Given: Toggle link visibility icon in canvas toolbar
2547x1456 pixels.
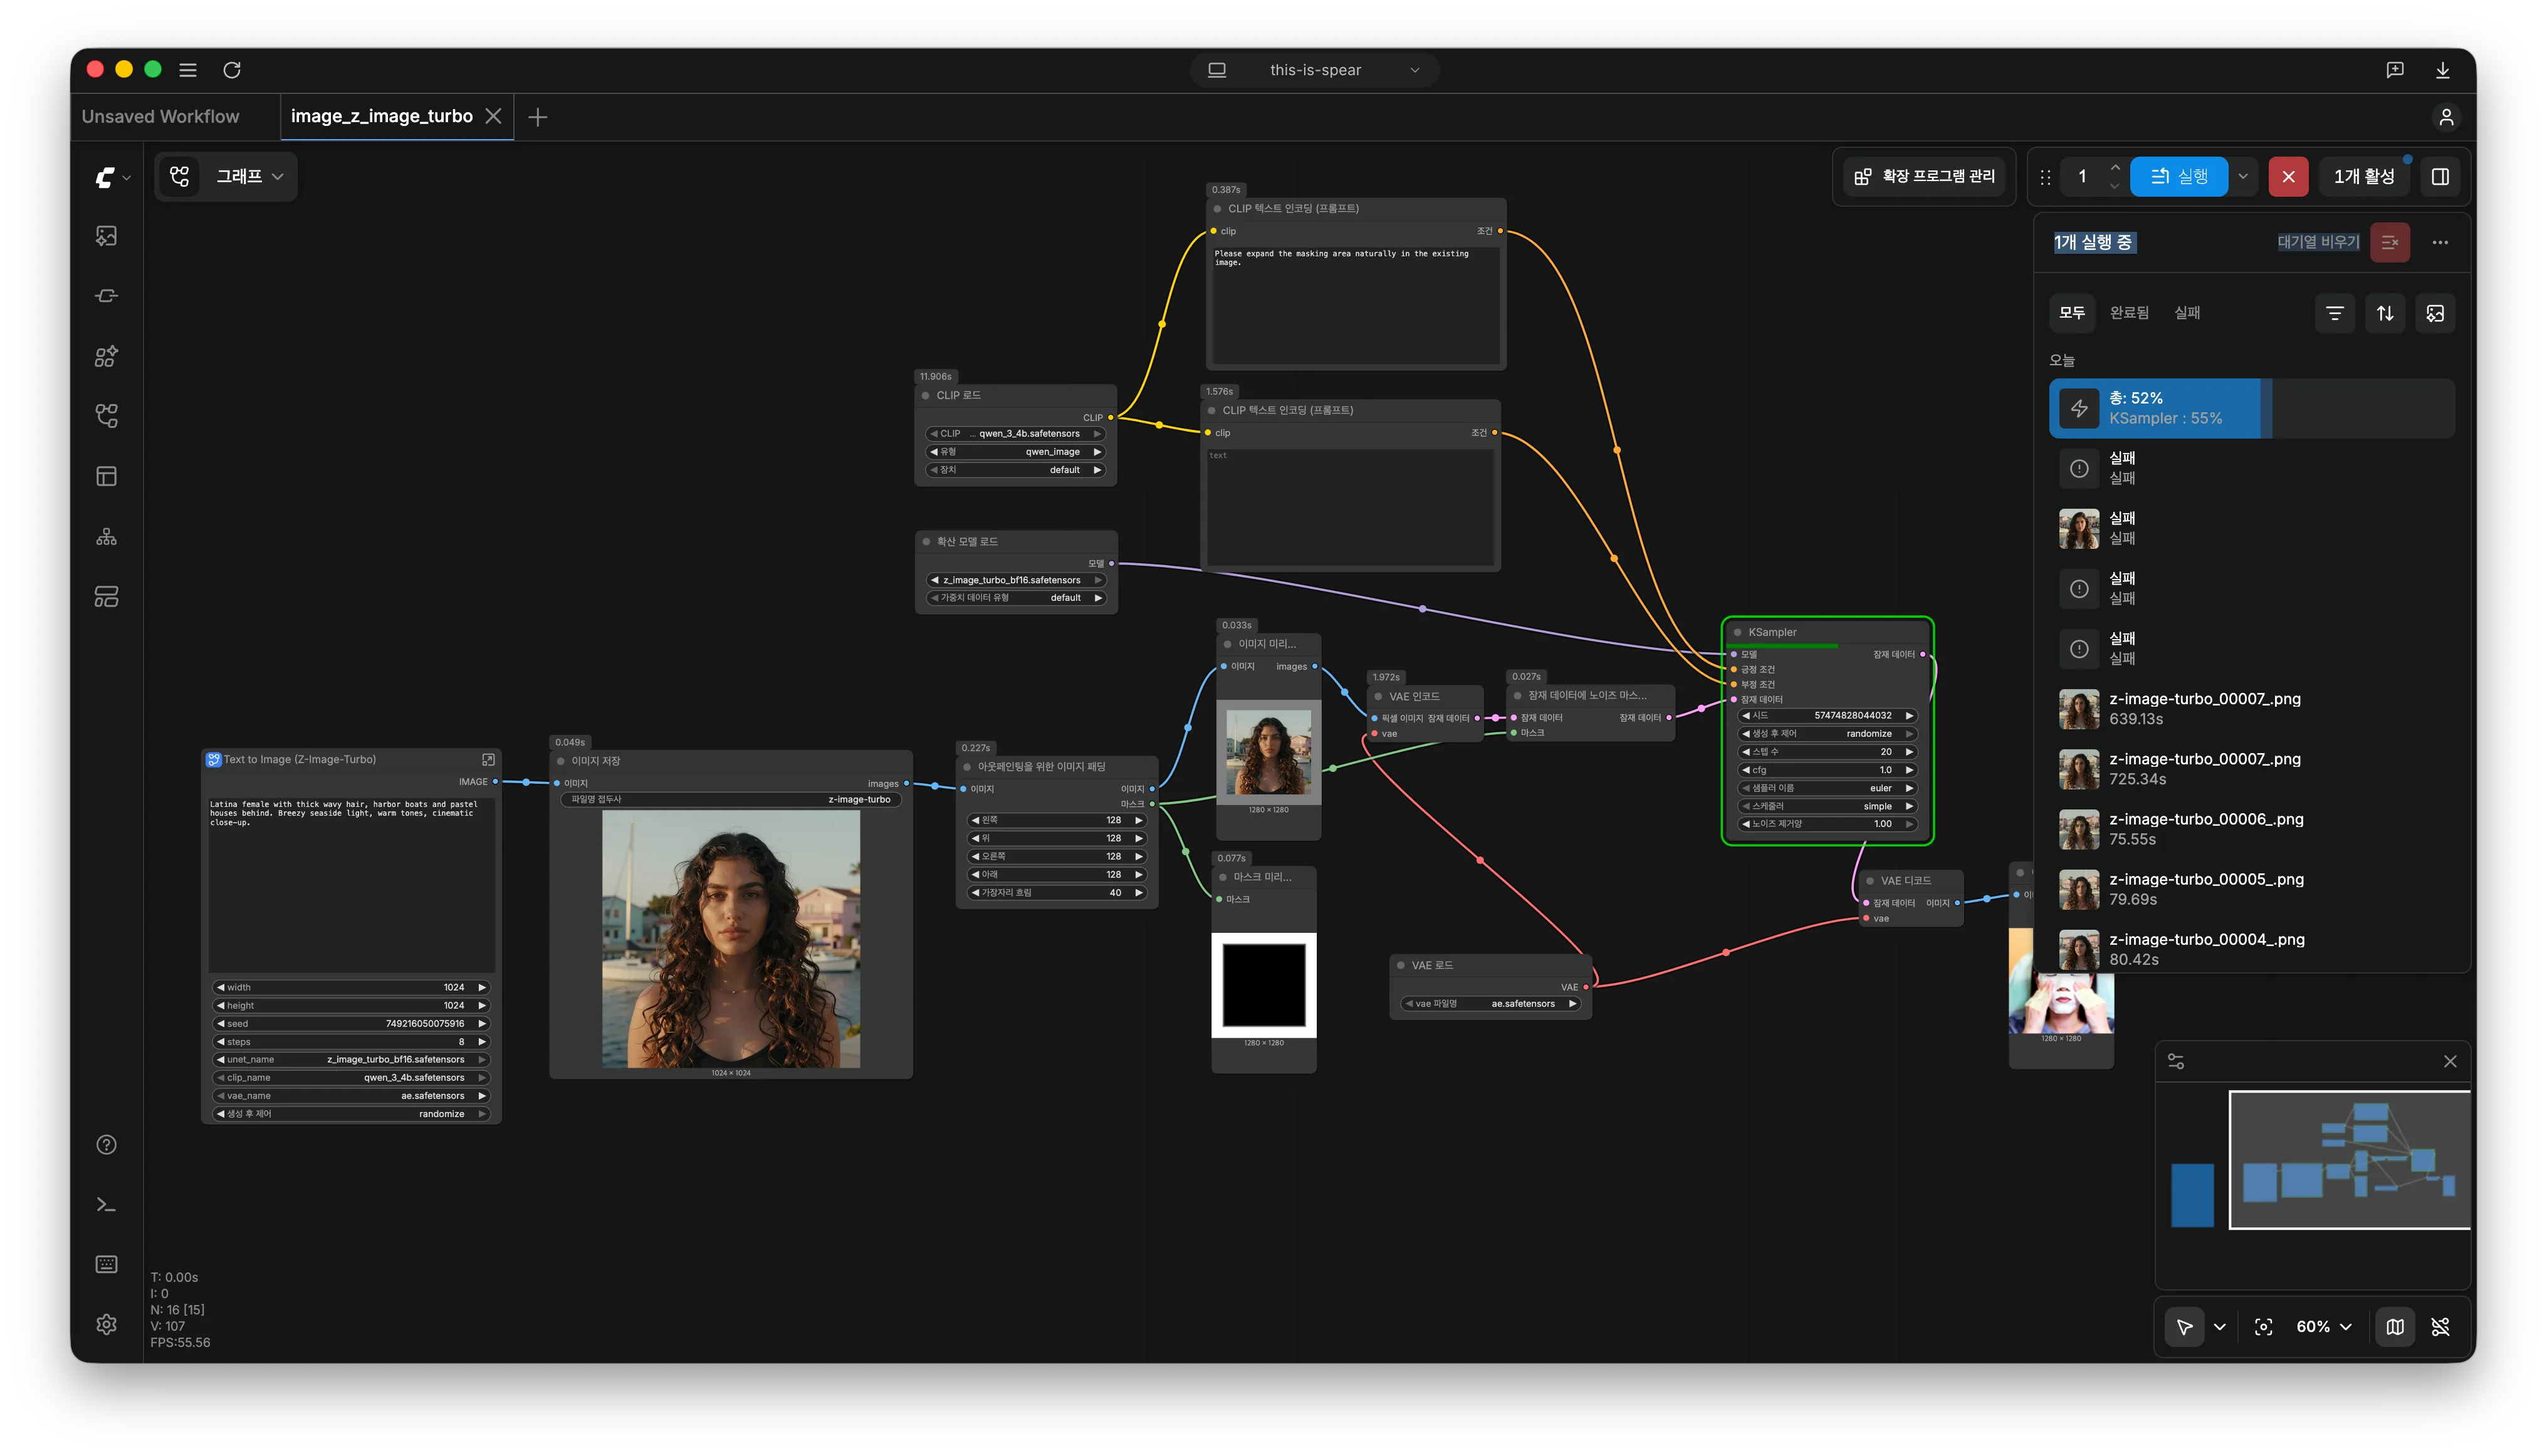Looking at the screenshot, I should tap(2441, 1327).
